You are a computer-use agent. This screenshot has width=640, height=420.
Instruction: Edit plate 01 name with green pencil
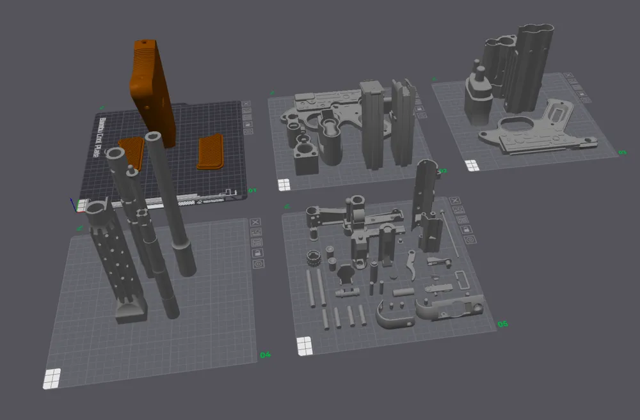(101, 108)
